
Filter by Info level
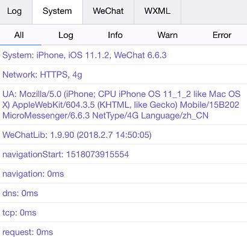[x=115, y=35]
